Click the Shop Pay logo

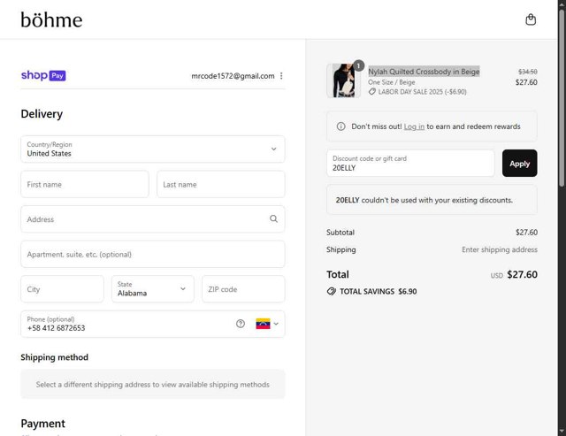[x=43, y=75]
